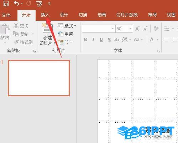178x143 pixels.
Task: Click the Reset slide icon
Action: click(61, 34)
